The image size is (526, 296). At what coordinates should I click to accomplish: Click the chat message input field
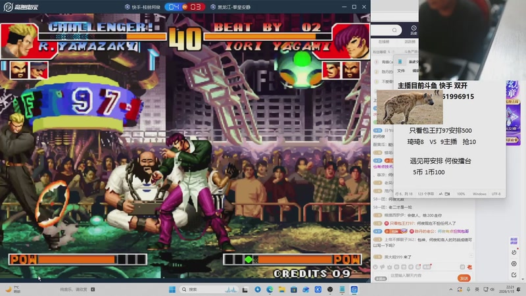click(x=423, y=276)
